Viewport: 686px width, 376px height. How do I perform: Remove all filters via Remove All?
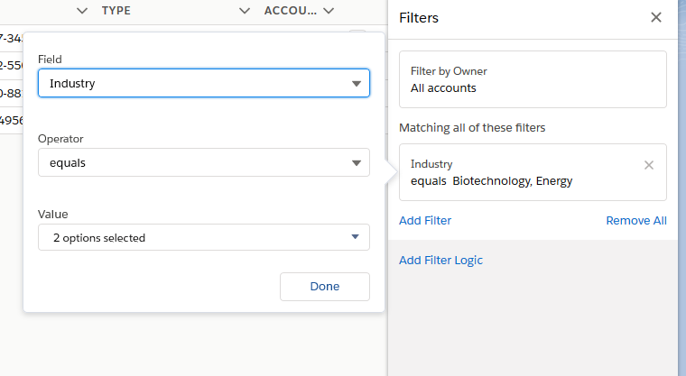pos(635,221)
